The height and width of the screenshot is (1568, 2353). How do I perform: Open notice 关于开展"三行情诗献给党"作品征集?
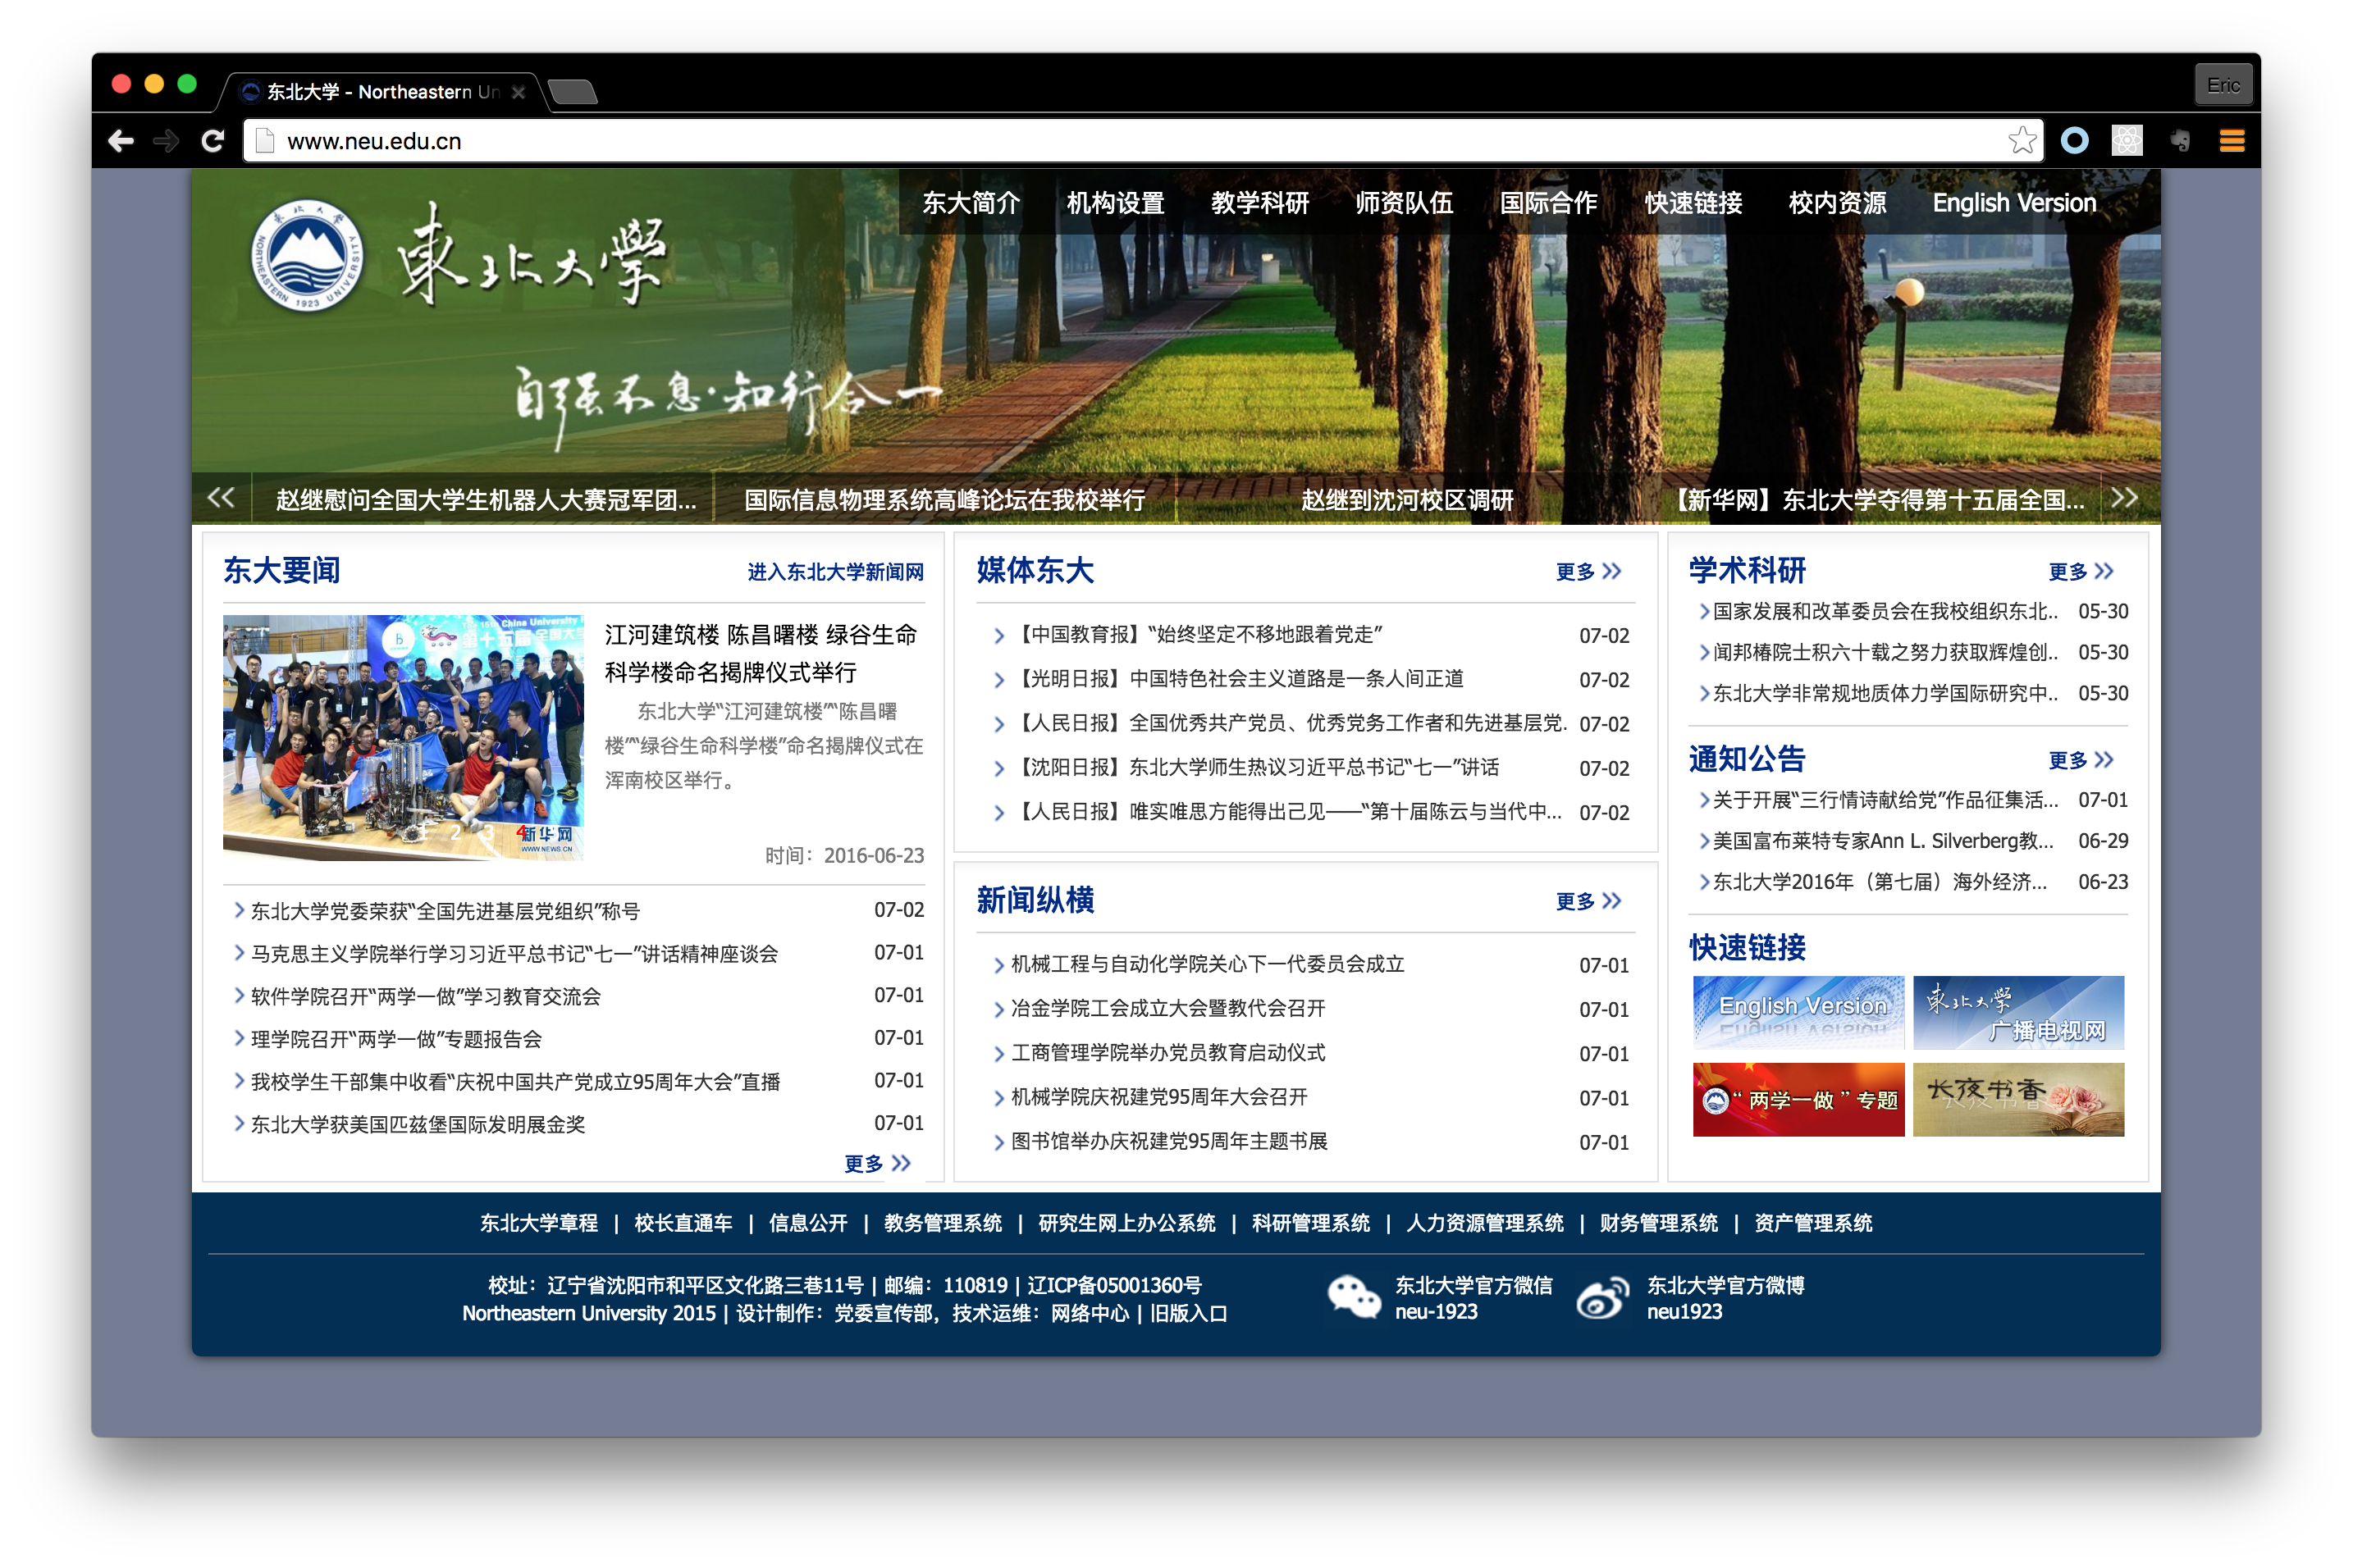pyautogui.click(x=1885, y=800)
